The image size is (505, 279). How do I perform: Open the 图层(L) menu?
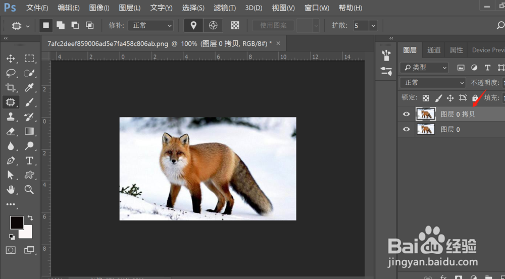129,8
